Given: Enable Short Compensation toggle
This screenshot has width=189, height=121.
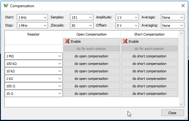Looking at the screenshot, I should pyautogui.click(x=149, y=41).
